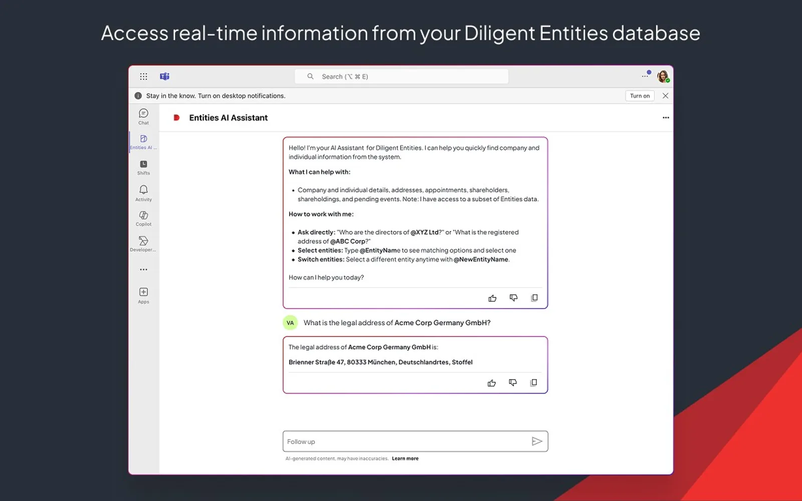
Task: Click the VA user avatar badge
Action: pos(290,323)
